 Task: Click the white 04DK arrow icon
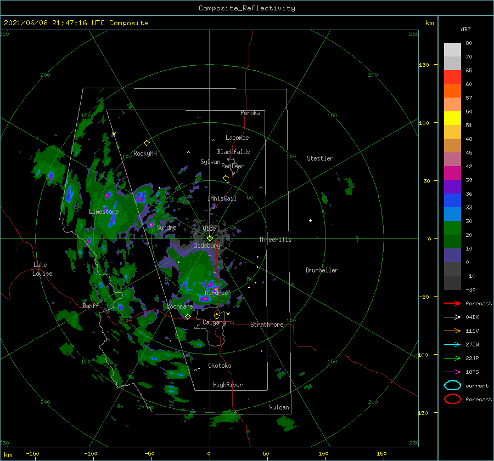click(452, 317)
